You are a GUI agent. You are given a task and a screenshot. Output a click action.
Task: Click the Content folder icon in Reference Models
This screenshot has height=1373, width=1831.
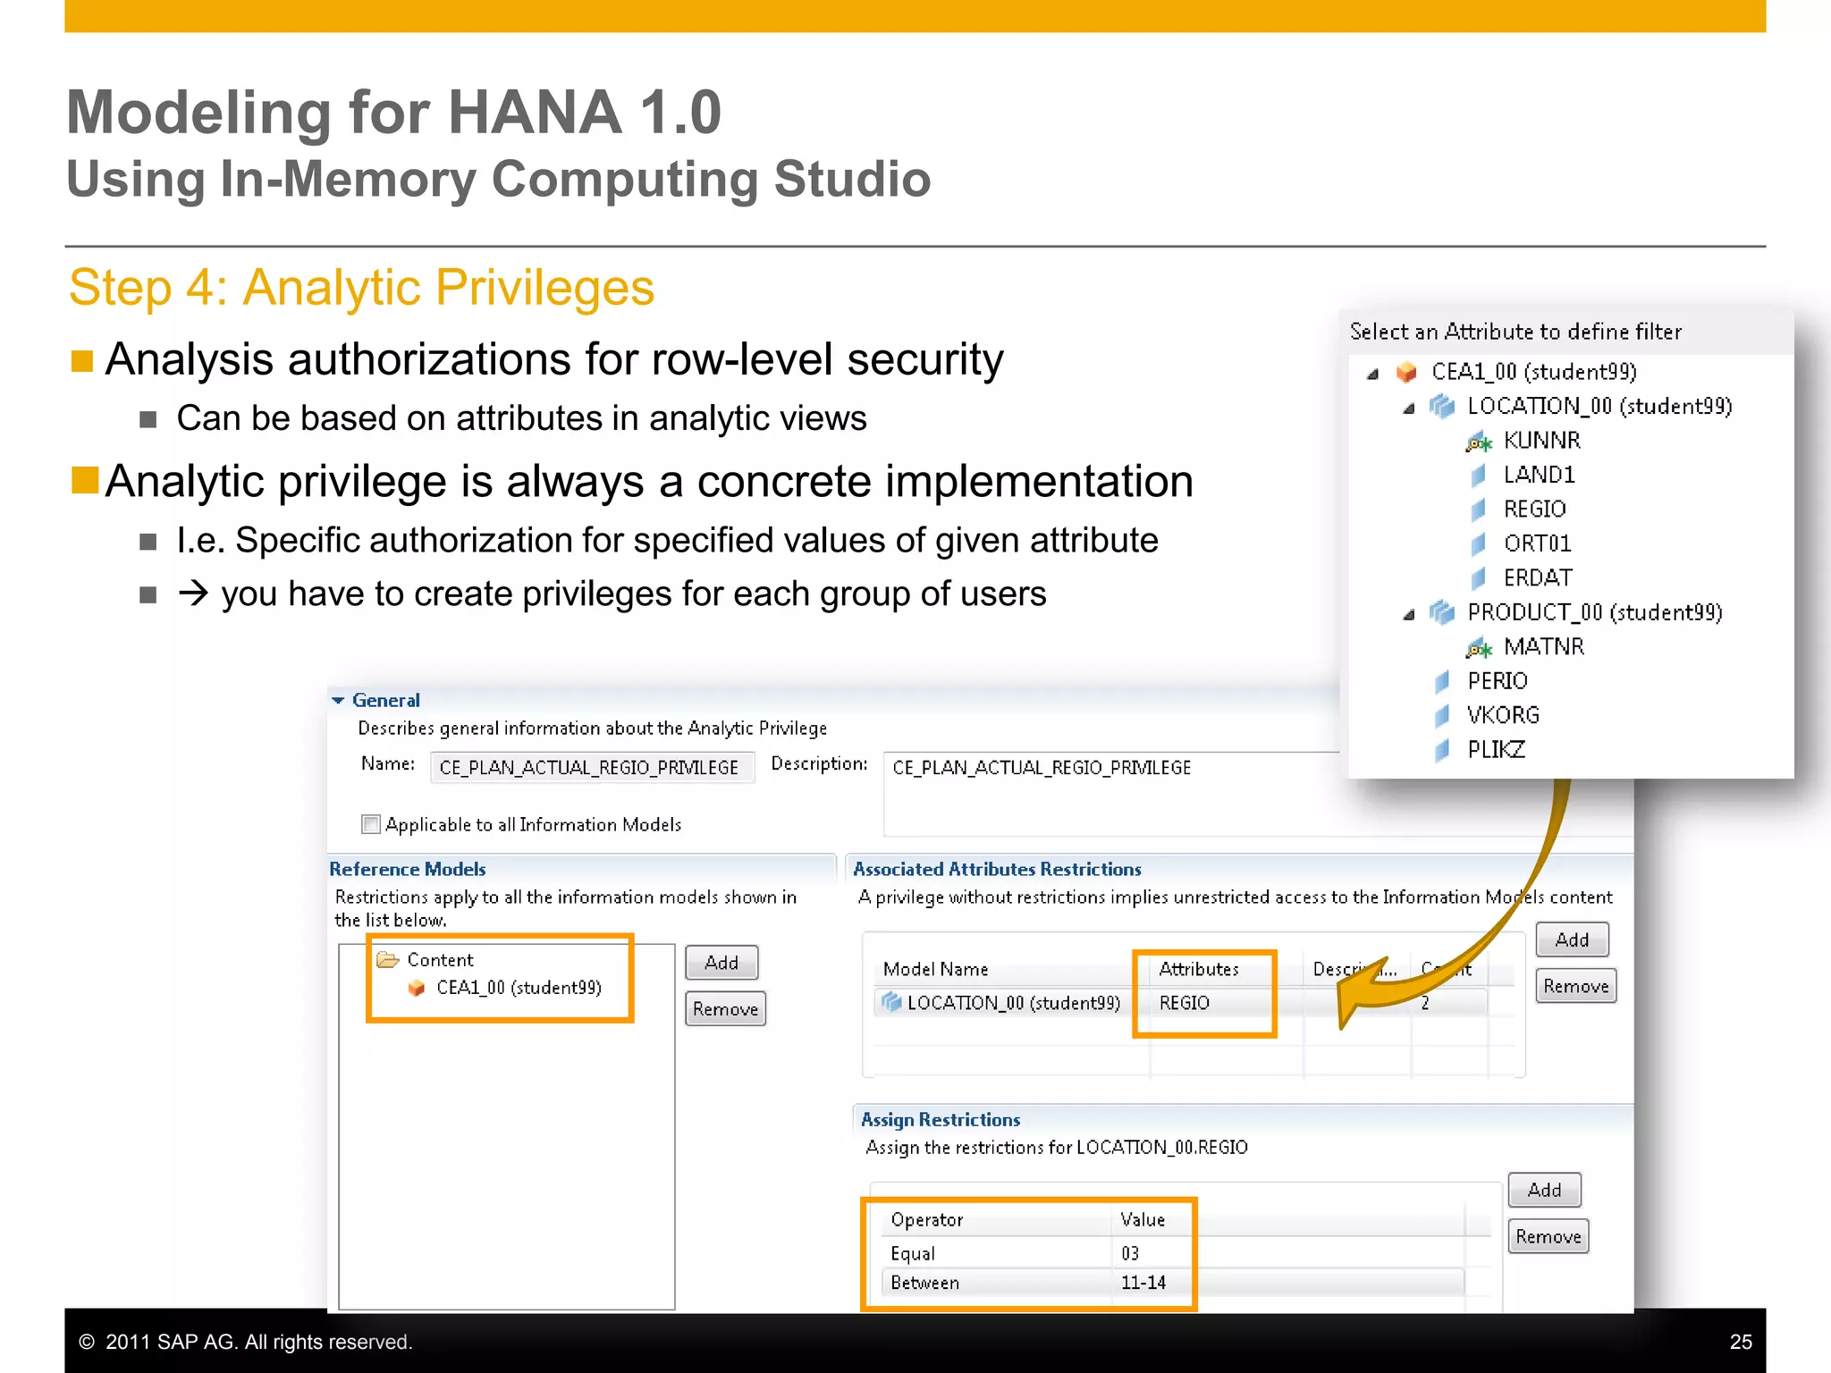[x=387, y=960]
